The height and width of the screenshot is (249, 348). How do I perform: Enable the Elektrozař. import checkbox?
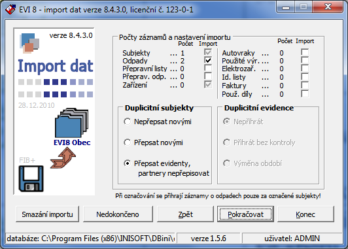coord(305,68)
